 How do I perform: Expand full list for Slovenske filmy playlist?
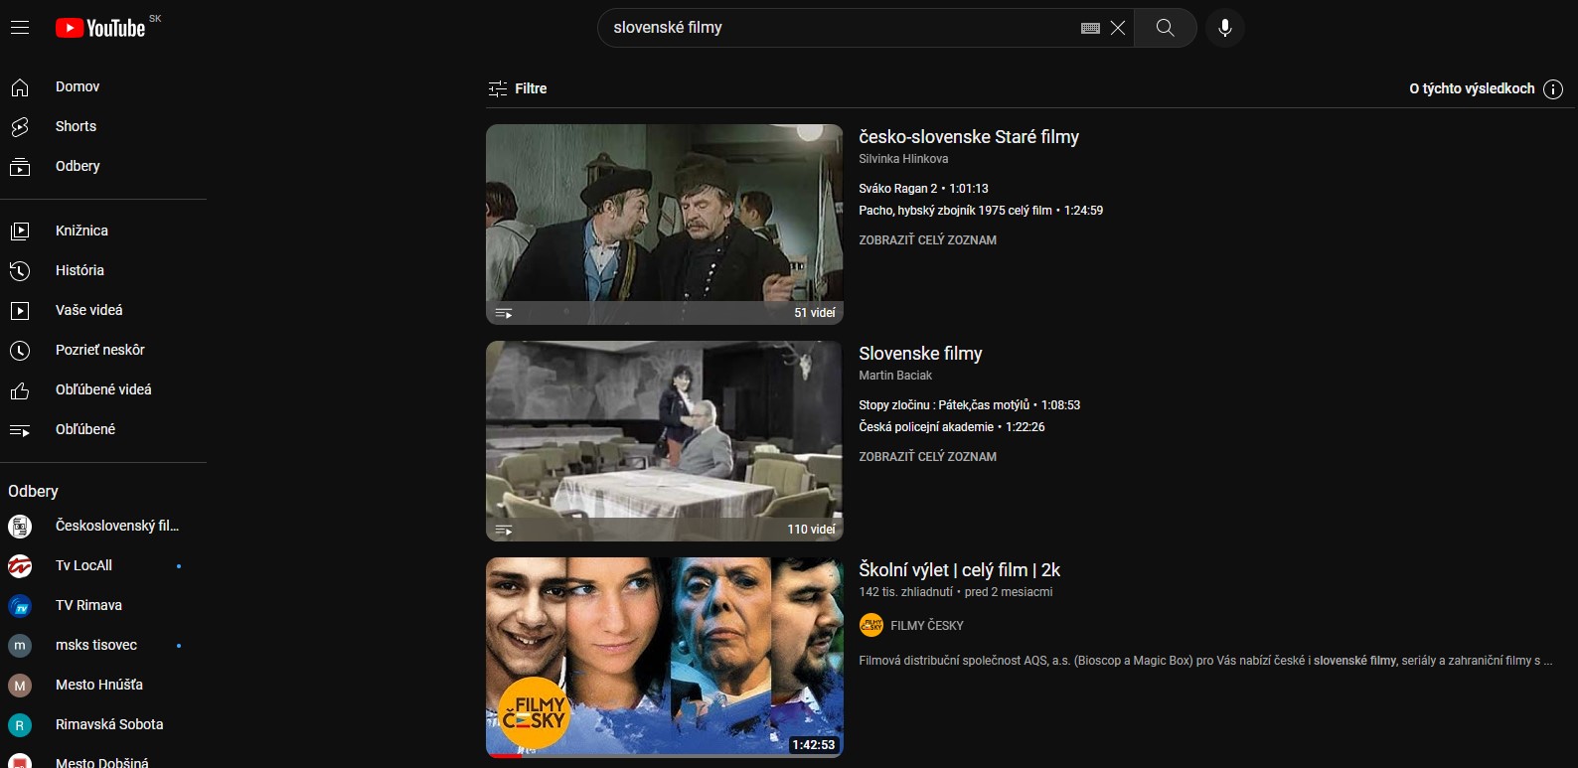coord(927,457)
